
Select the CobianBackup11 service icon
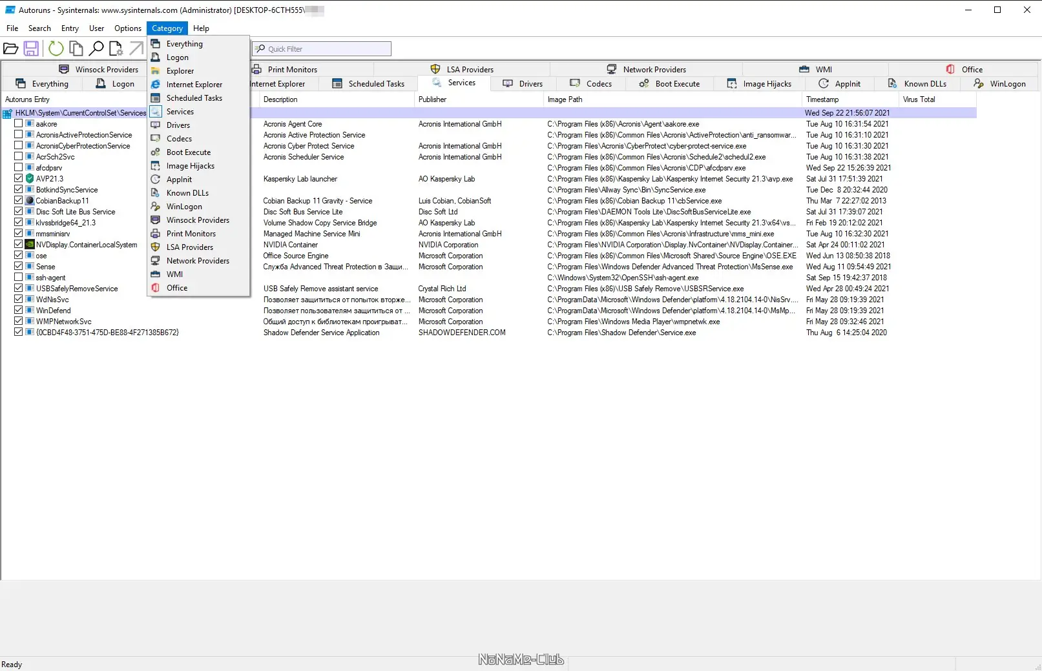(30, 201)
